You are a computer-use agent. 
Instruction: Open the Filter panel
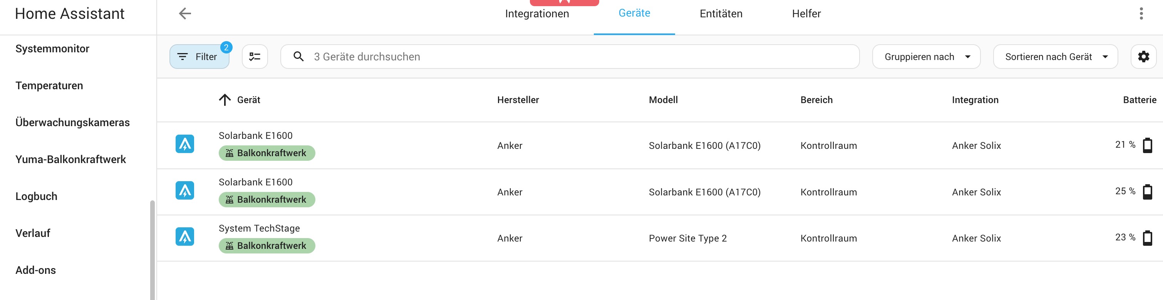[x=199, y=57]
